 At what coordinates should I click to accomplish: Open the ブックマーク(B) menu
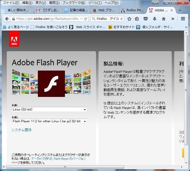(74, 3)
